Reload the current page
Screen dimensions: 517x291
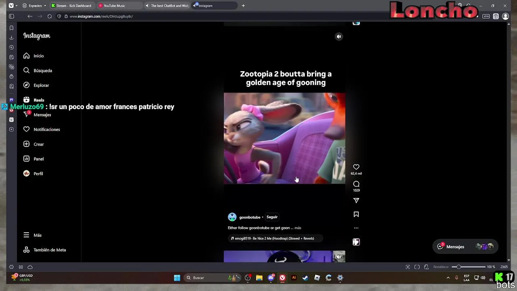pos(49,16)
